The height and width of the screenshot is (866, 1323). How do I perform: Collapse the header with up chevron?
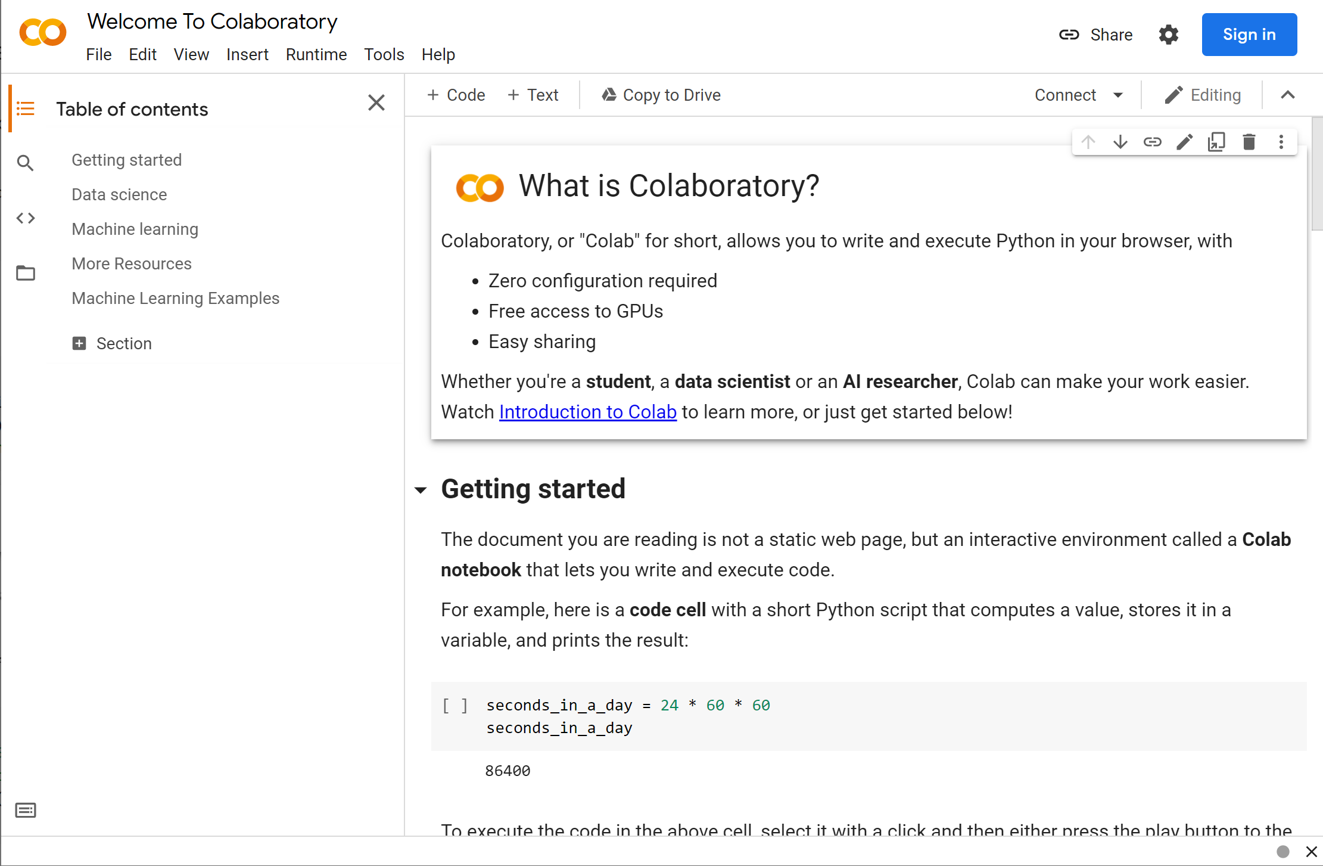coord(1288,95)
